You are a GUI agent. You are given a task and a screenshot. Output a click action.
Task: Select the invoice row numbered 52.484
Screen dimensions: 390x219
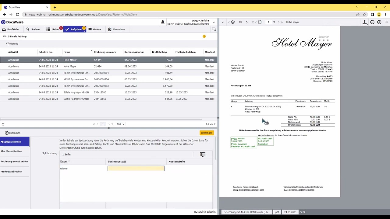tap(109, 66)
